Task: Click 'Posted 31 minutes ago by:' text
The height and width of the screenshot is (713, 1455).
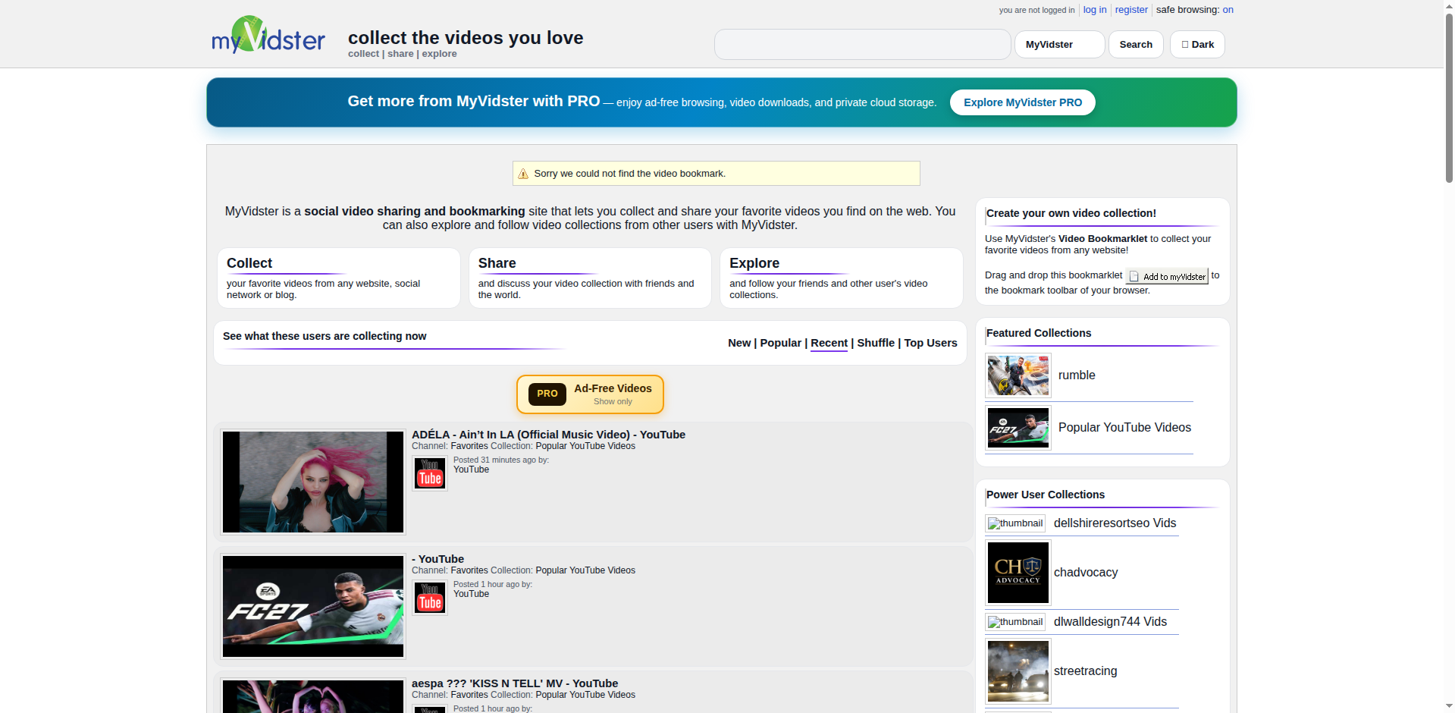Action: pyautogui.click(x=501, y=460)
